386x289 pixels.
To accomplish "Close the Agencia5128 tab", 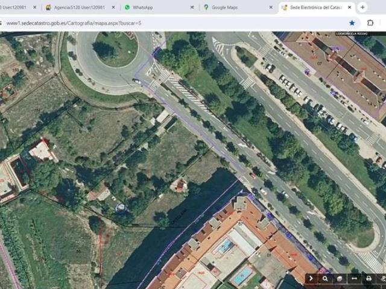I will click(113, 7).
